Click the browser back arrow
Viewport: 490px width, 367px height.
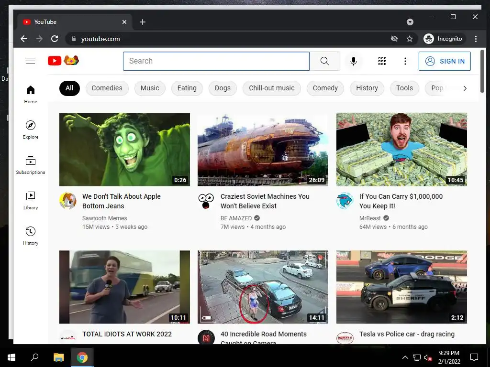(24, 39)
